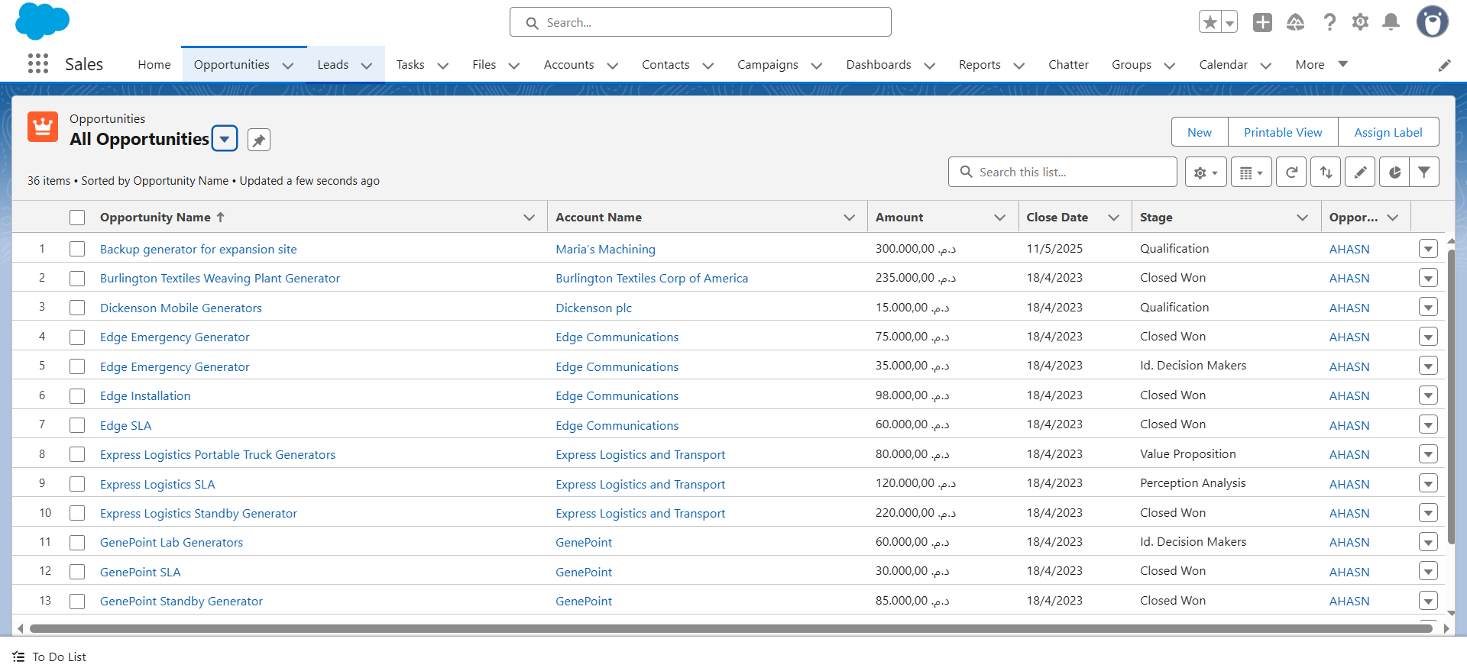This screenshot has height=671, width=1467.
Task: Click the Global Actions plus icon
Action: pyautogui.click(x=1262, y=22)
